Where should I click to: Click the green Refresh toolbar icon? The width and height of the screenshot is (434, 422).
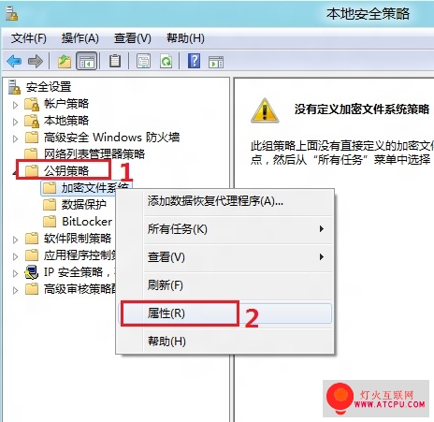pyautogui.click(x=166, y=61)
